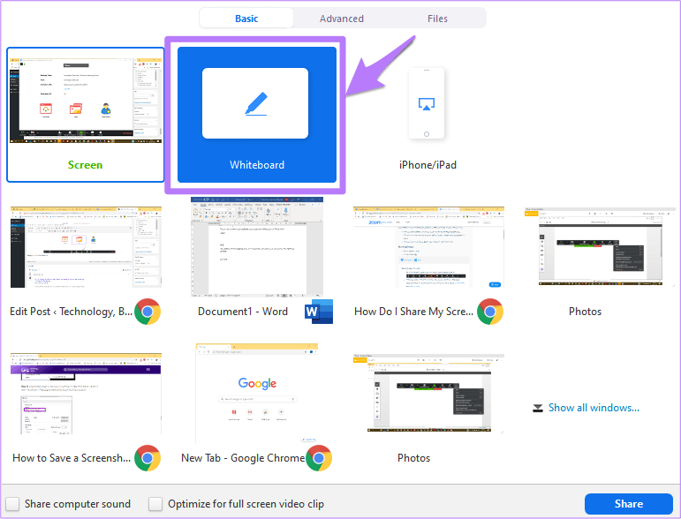Click the blue Share button
The height and width of the screenshot is (519, 681).
click(x=629, y=504)
